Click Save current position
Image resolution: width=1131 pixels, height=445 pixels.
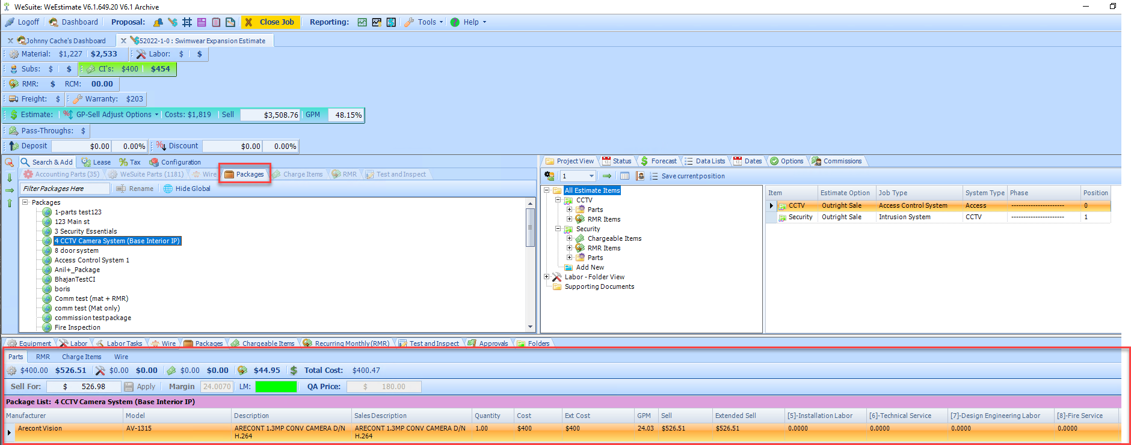[x=687, y=176]
